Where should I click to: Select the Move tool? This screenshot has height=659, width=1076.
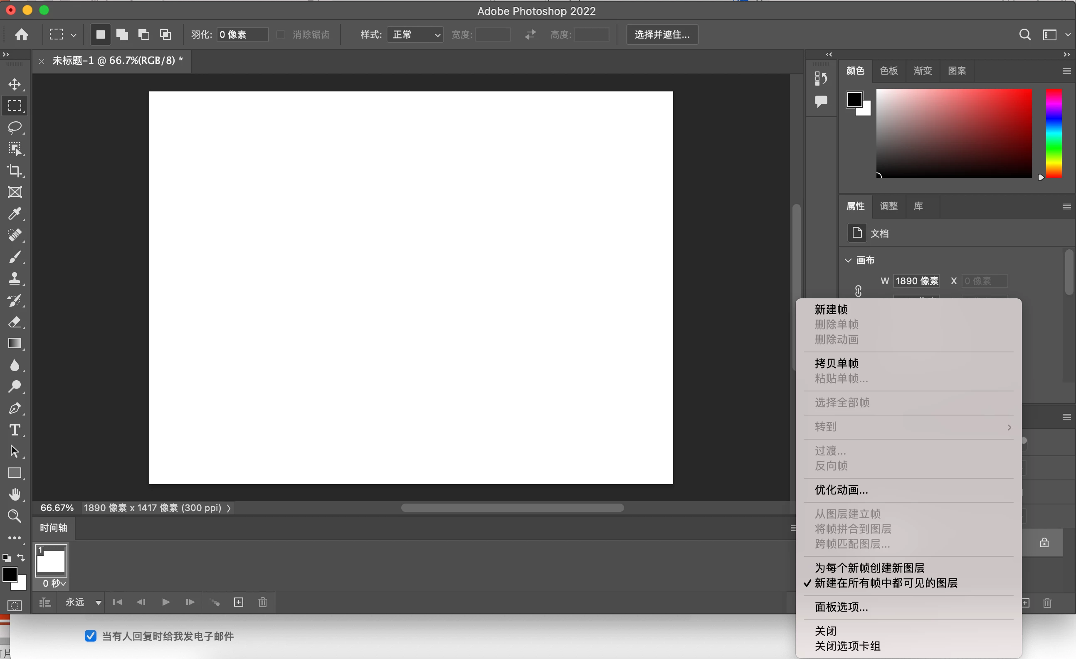[x=15, y=84]
